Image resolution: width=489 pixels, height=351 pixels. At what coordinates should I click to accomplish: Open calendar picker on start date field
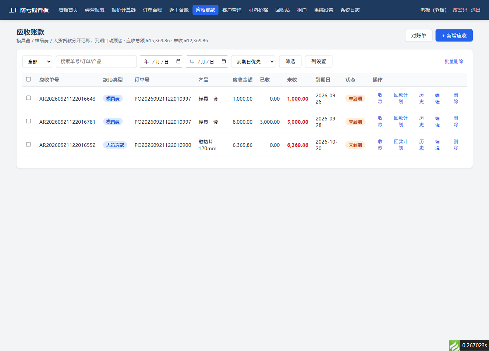(x=178, y=61)
